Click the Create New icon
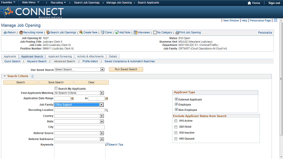Image resolution: width=283 pixels, height=159 pixels. point(81,32)
